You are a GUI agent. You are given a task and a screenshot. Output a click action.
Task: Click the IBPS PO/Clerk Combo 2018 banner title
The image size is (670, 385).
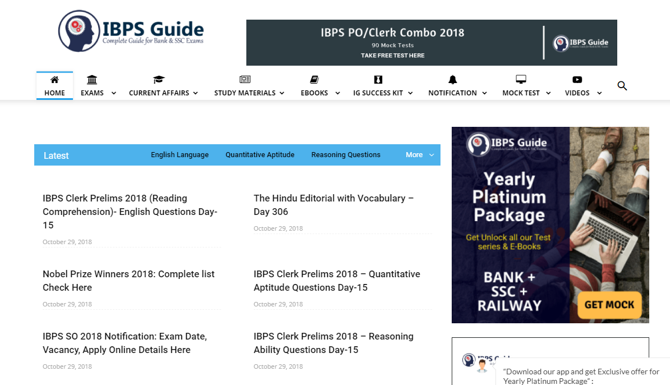(393, 33)
